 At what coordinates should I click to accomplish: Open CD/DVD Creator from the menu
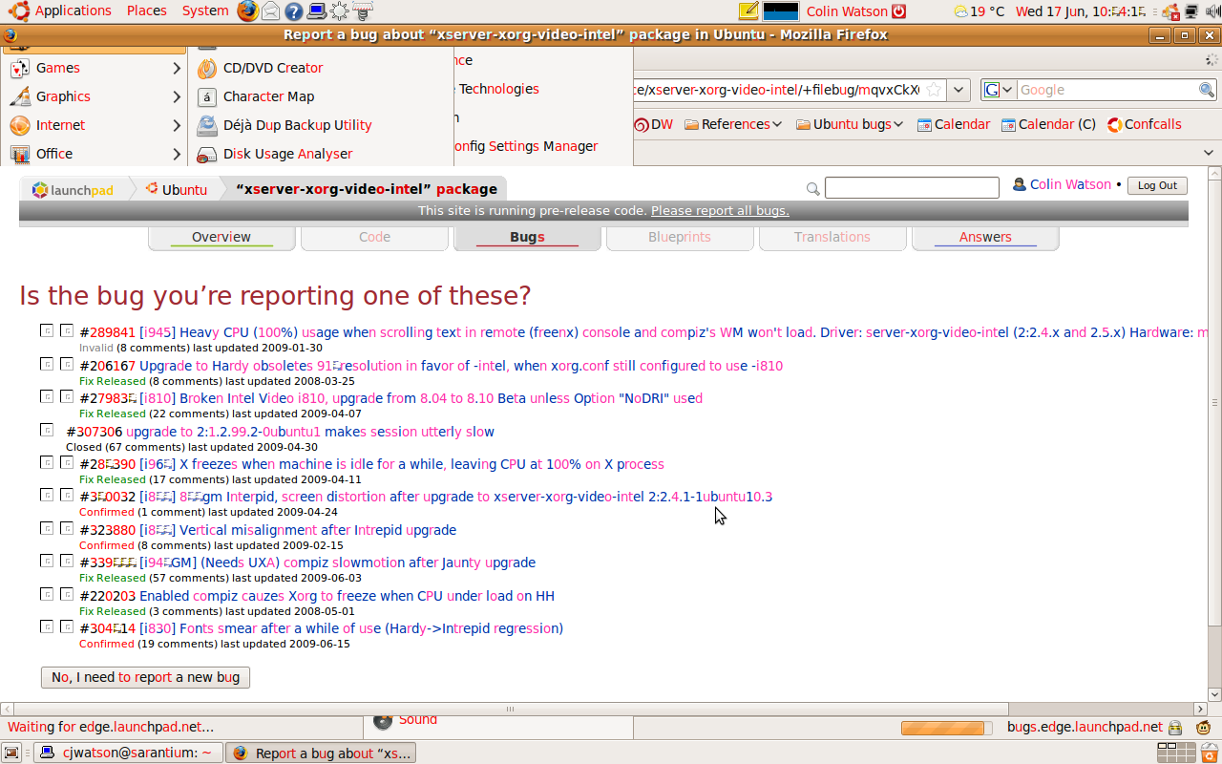273,68
